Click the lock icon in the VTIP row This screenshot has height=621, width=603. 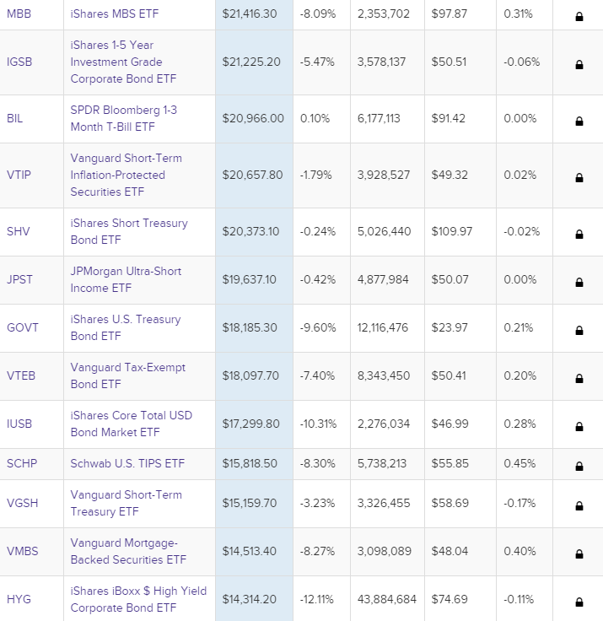pyautogui.click(x=579, y=178)
